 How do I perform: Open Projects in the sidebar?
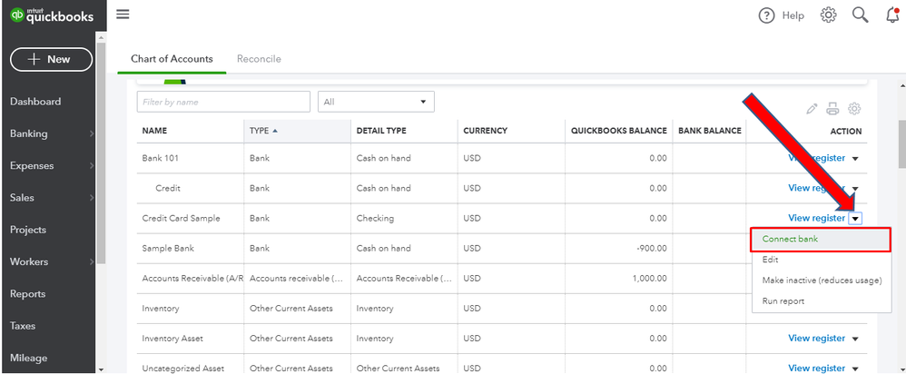pos(28,230)
